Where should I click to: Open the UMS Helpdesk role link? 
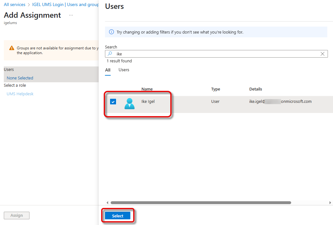click(x=20, y=94)
